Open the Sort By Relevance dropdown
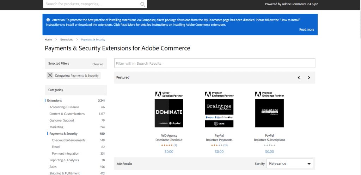The width and height of the screenshot is (361, 175). pyautogui.click(x=290, y=163)
